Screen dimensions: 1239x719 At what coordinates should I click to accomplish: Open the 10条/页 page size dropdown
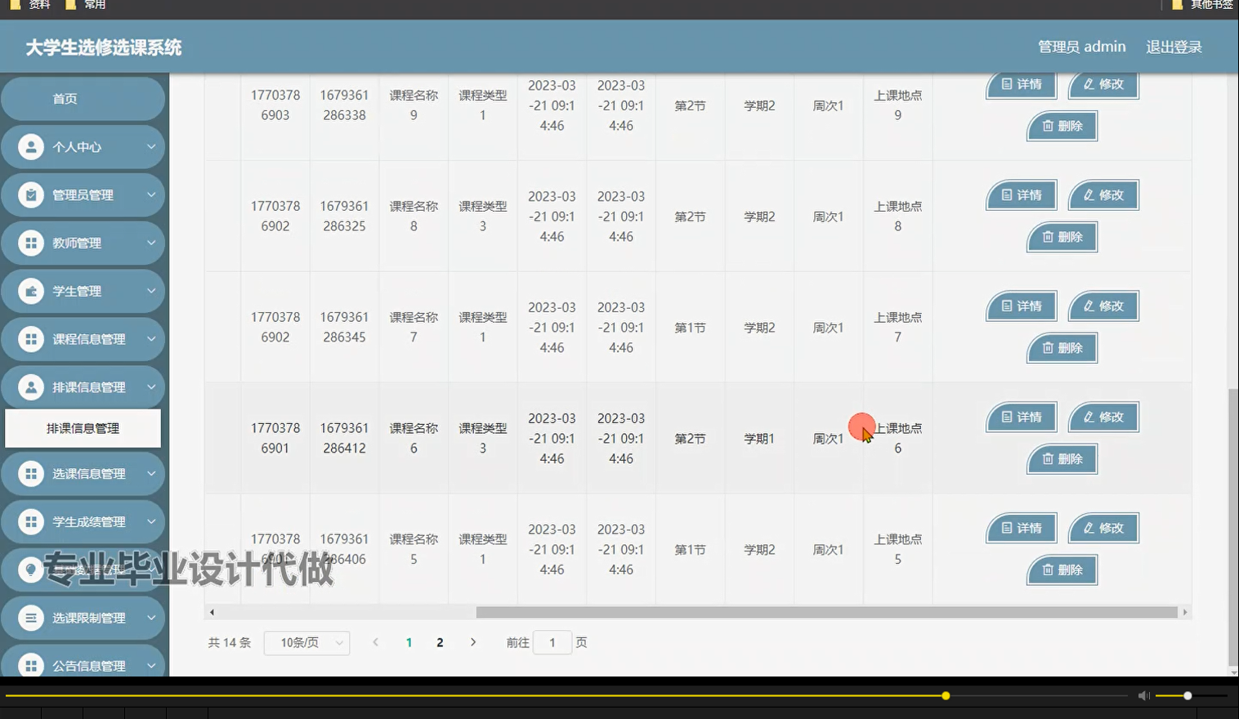click(307, 643)
